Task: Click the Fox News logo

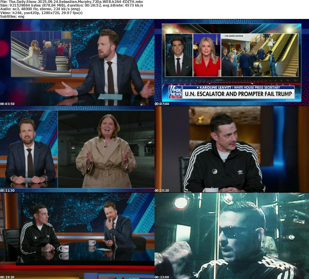Action: coord(175,92)
